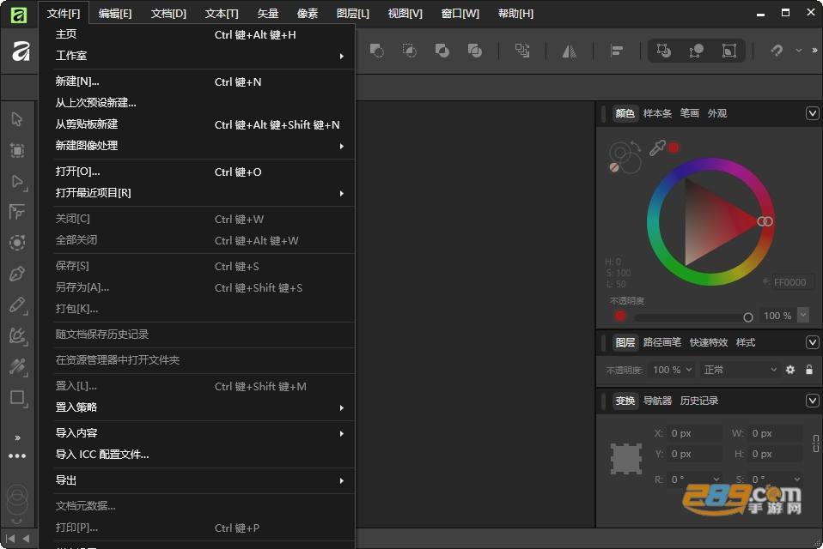Screen dimensions: 823x549
Task: Choose 导入 ICC 配置文件... entry
Action: (x=198, y=454)
